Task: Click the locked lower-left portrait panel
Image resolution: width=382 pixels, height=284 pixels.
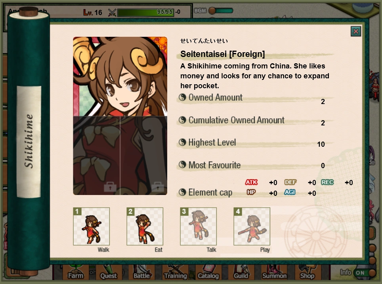Action: pyautogui.click(x=96, y=155)
